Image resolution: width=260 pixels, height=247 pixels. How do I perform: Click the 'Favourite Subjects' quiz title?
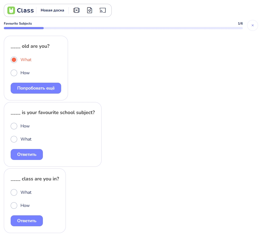click(18, 23)
